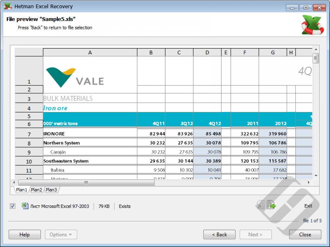Open the Options dropdown menu
This screenshot has height=247, width=330.
click(60, 234)
